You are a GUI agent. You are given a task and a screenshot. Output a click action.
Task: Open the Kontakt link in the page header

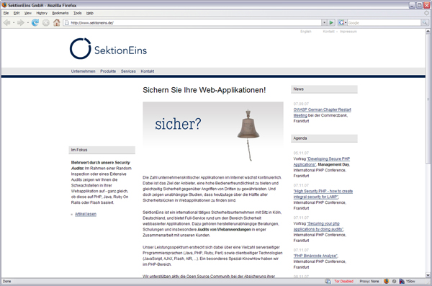point(329,32)
